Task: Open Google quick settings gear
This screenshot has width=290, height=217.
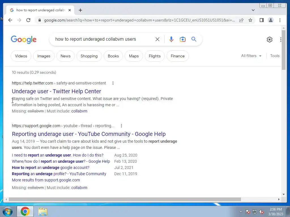Action: (x=270, y=40)
